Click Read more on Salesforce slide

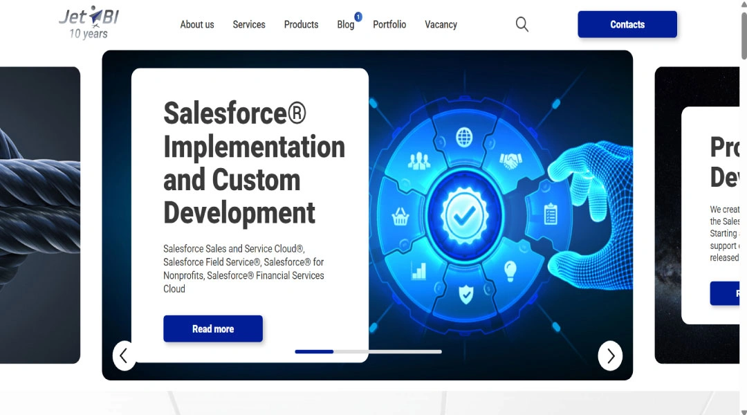click(213, 329)
